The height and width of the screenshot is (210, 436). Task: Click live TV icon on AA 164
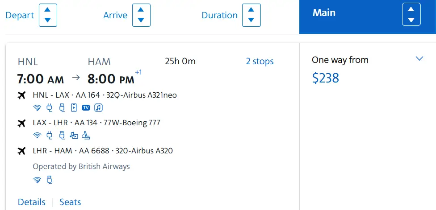86,107
